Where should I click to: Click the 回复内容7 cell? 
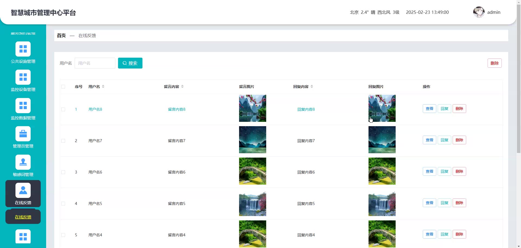306,141
